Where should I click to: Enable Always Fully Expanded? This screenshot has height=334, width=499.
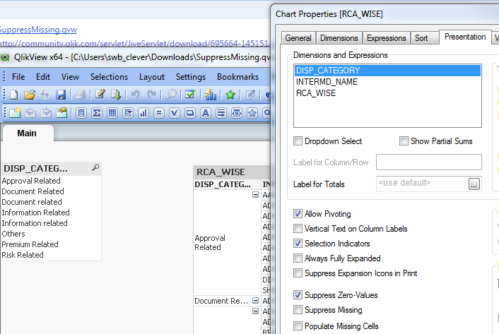pos(298,258)
